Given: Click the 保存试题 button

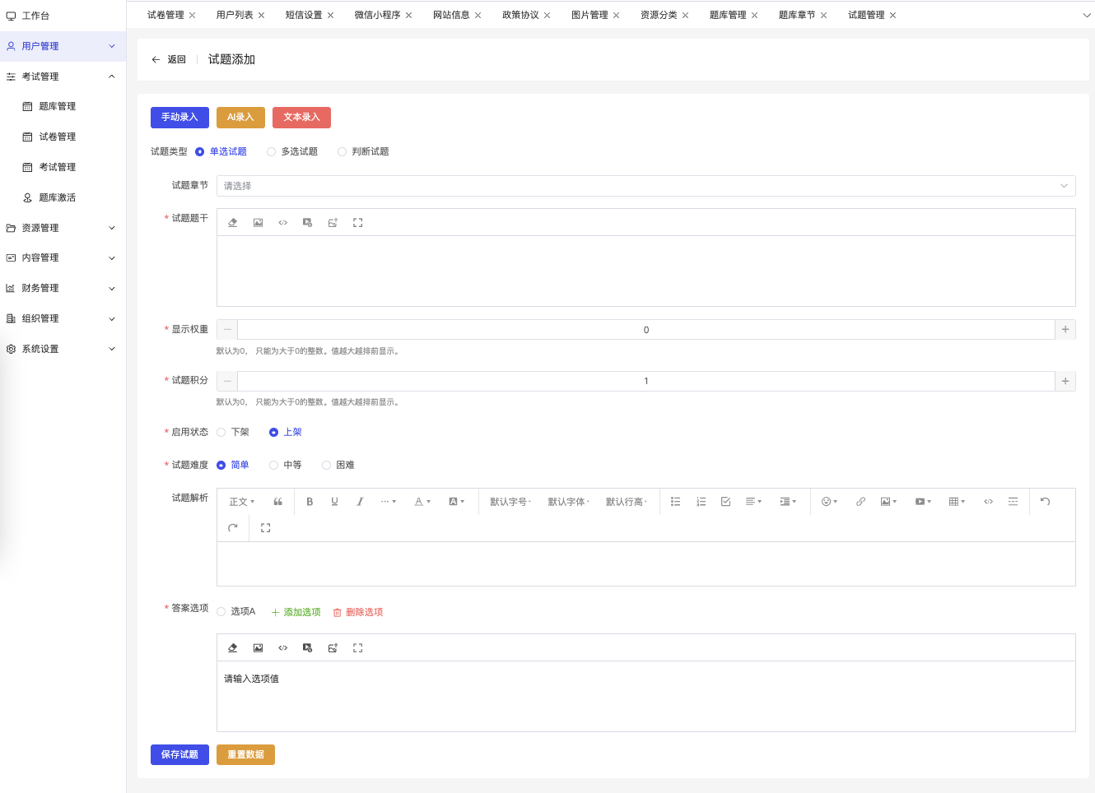Looking at the screenshot, I should pyautogui.click(x=179, y=754).
